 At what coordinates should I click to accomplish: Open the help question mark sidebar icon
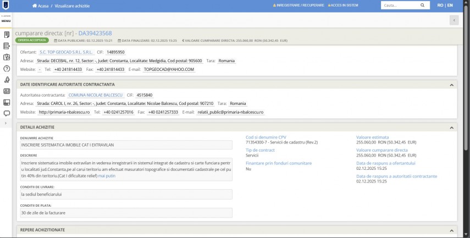(x=7, y=69)
